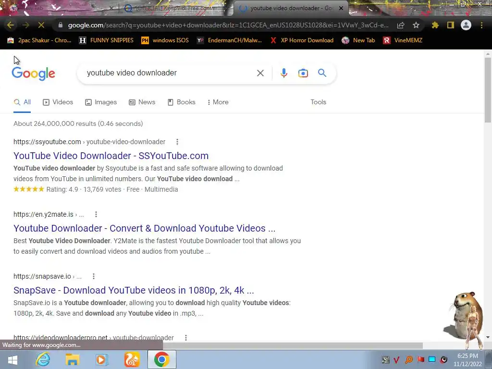Open the browser side panel icon

tap(451, 25)
